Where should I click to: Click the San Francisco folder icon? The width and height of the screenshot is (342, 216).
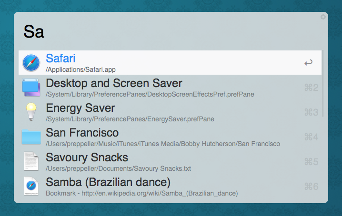tap(31, 137)
